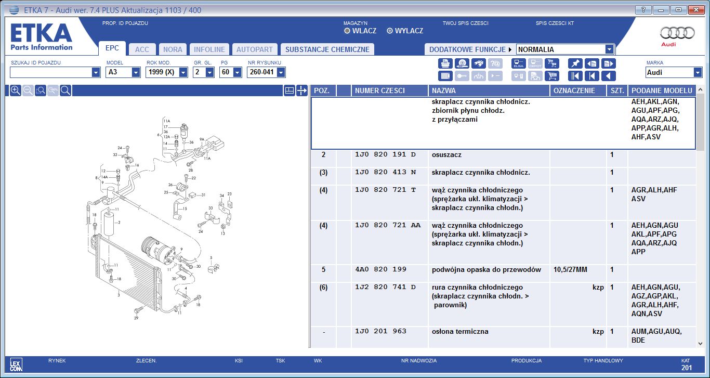710x378 pixels.
Task: Go to previous illustration page icon
Action: pos(592,63)
